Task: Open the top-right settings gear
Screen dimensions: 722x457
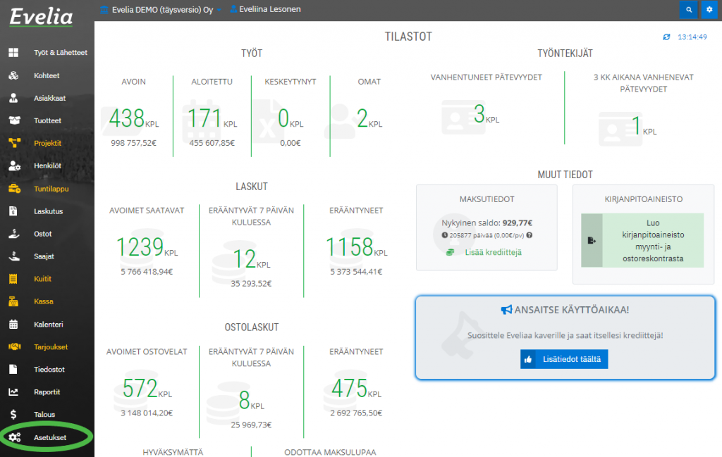Action: (x=709, y=9)
